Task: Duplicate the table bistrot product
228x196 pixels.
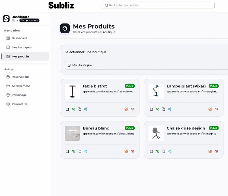Action: click(x=79, y=109)
